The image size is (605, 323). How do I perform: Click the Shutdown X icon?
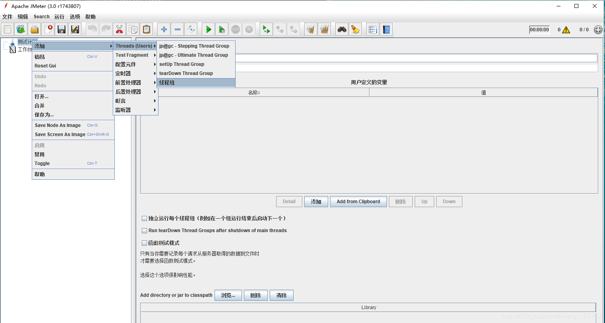249,29
